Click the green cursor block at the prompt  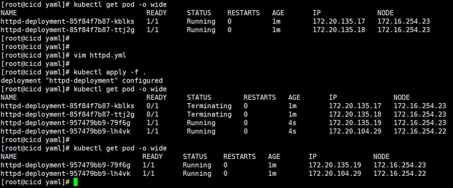(x=75, y=182)
